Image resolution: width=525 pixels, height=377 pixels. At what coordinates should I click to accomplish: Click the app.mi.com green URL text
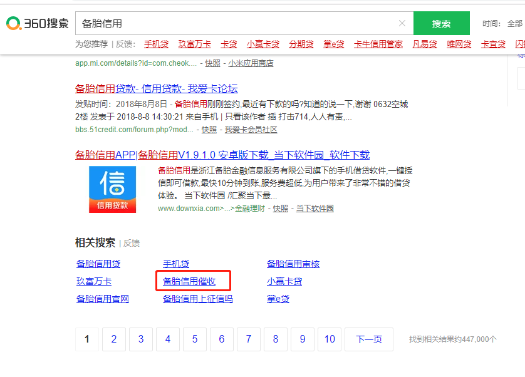(136, 63)
